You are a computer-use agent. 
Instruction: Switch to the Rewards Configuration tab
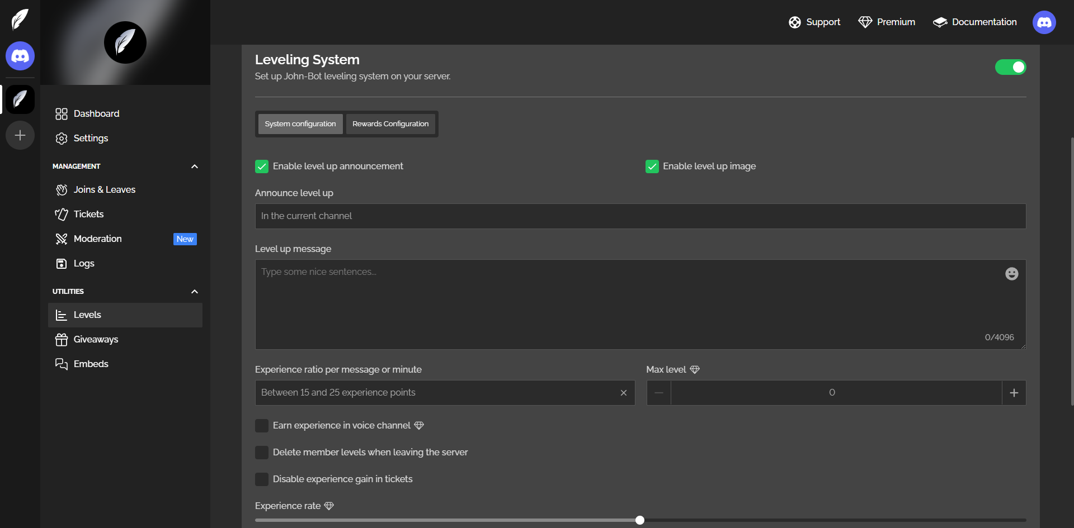click(390, 124)
